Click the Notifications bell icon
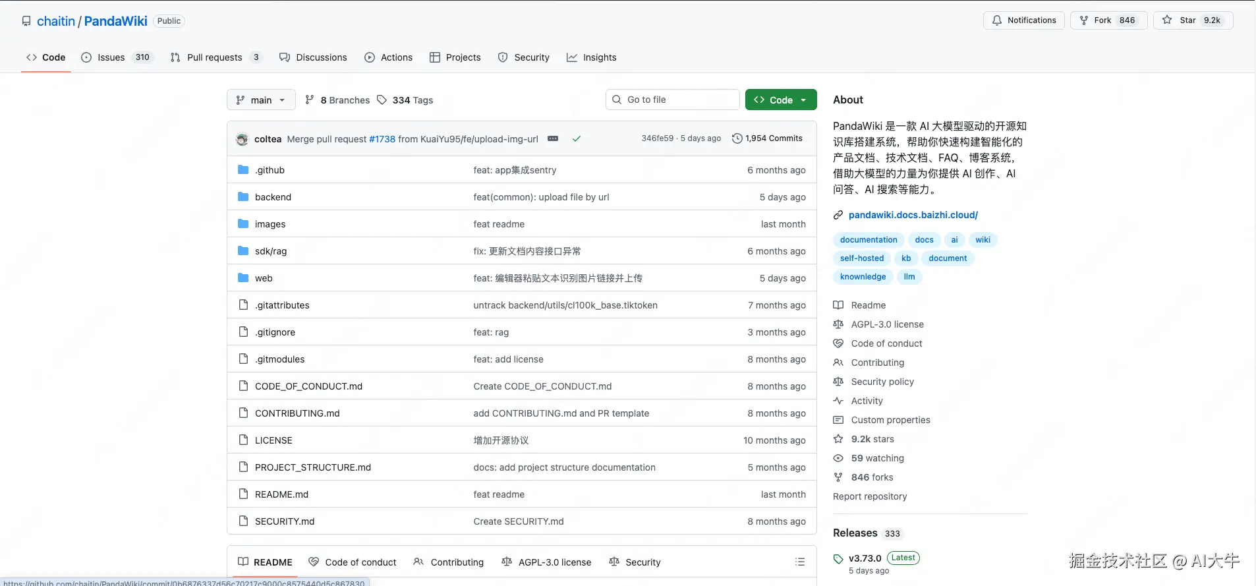This screenshot has height=586, width=1256. click(997, 20)
